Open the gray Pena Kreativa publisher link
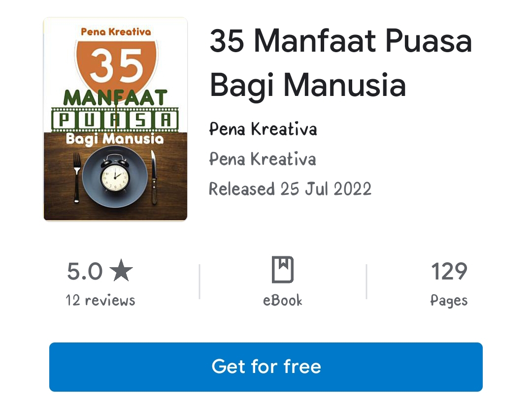This screenshot has height=403, width=532. 262,159
